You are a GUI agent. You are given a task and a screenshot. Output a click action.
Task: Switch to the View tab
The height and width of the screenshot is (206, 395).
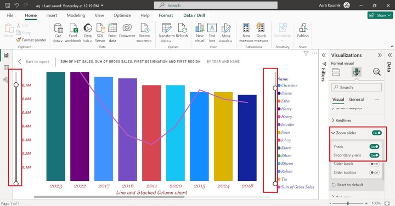99,15
